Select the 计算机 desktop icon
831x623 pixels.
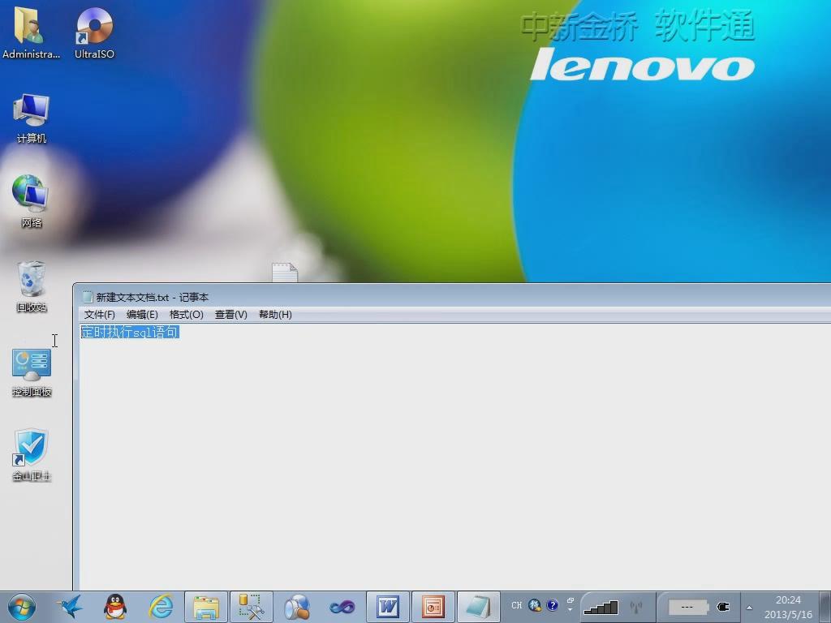pos(32,118)
